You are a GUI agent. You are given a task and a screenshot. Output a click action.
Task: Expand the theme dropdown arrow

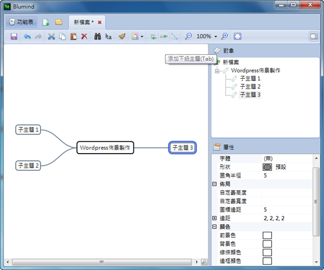[142, 37]
